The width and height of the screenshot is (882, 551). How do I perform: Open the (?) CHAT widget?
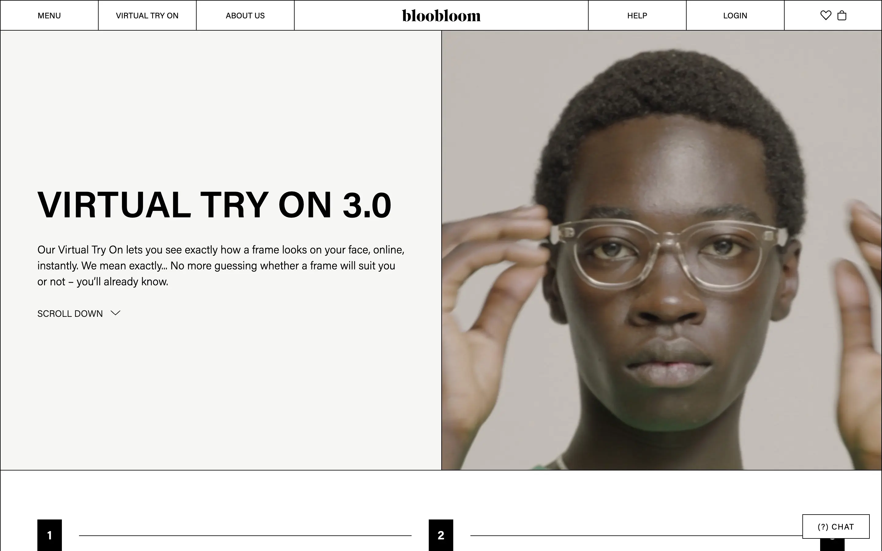(836, 527)
